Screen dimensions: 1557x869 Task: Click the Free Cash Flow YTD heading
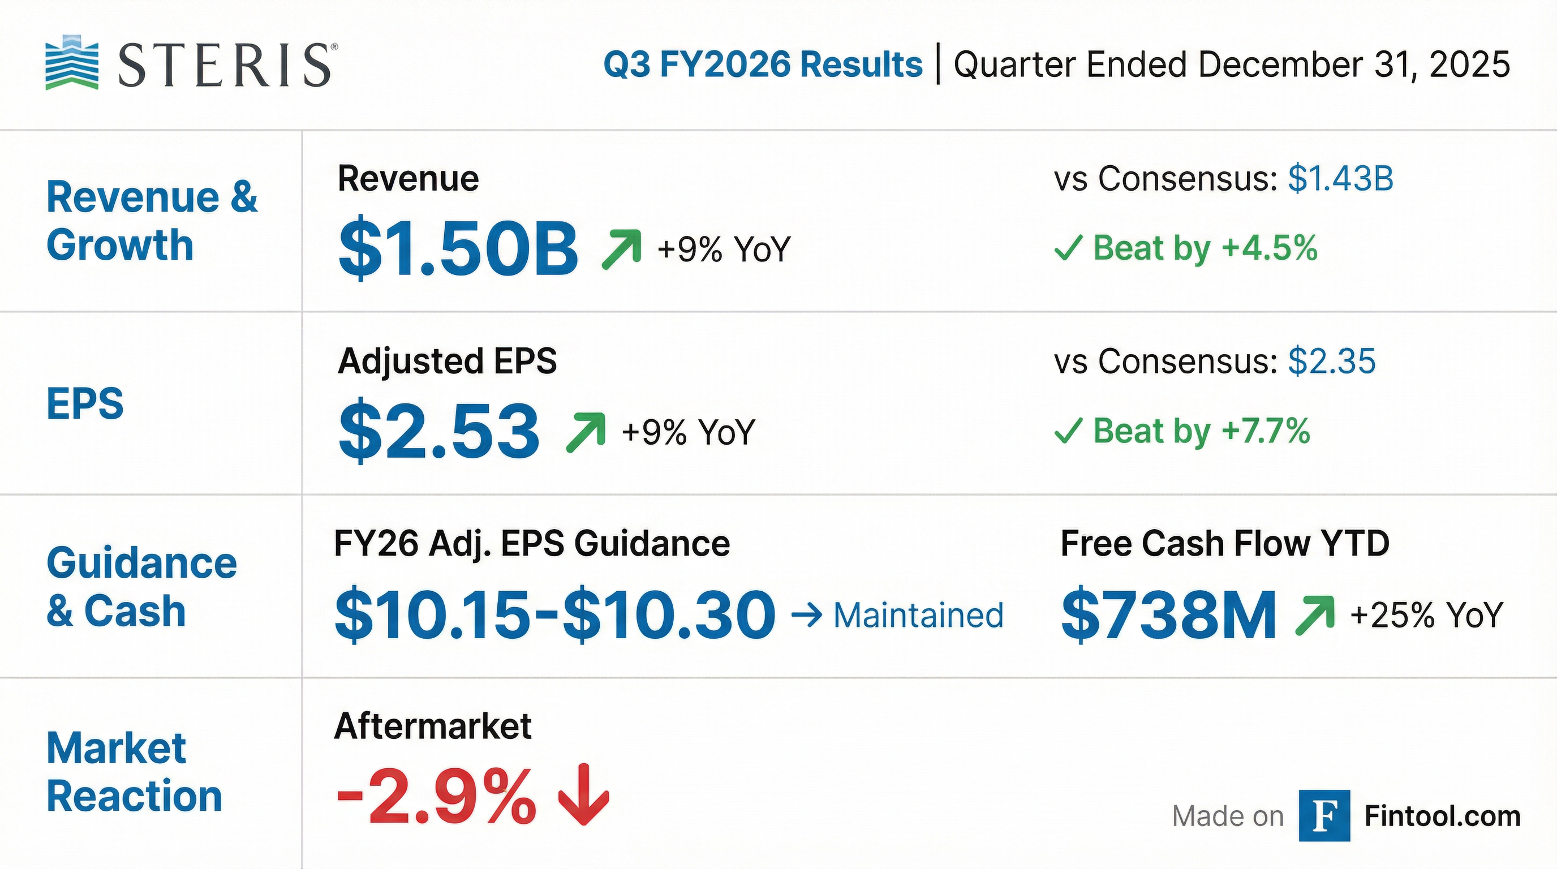point(1224,543)
